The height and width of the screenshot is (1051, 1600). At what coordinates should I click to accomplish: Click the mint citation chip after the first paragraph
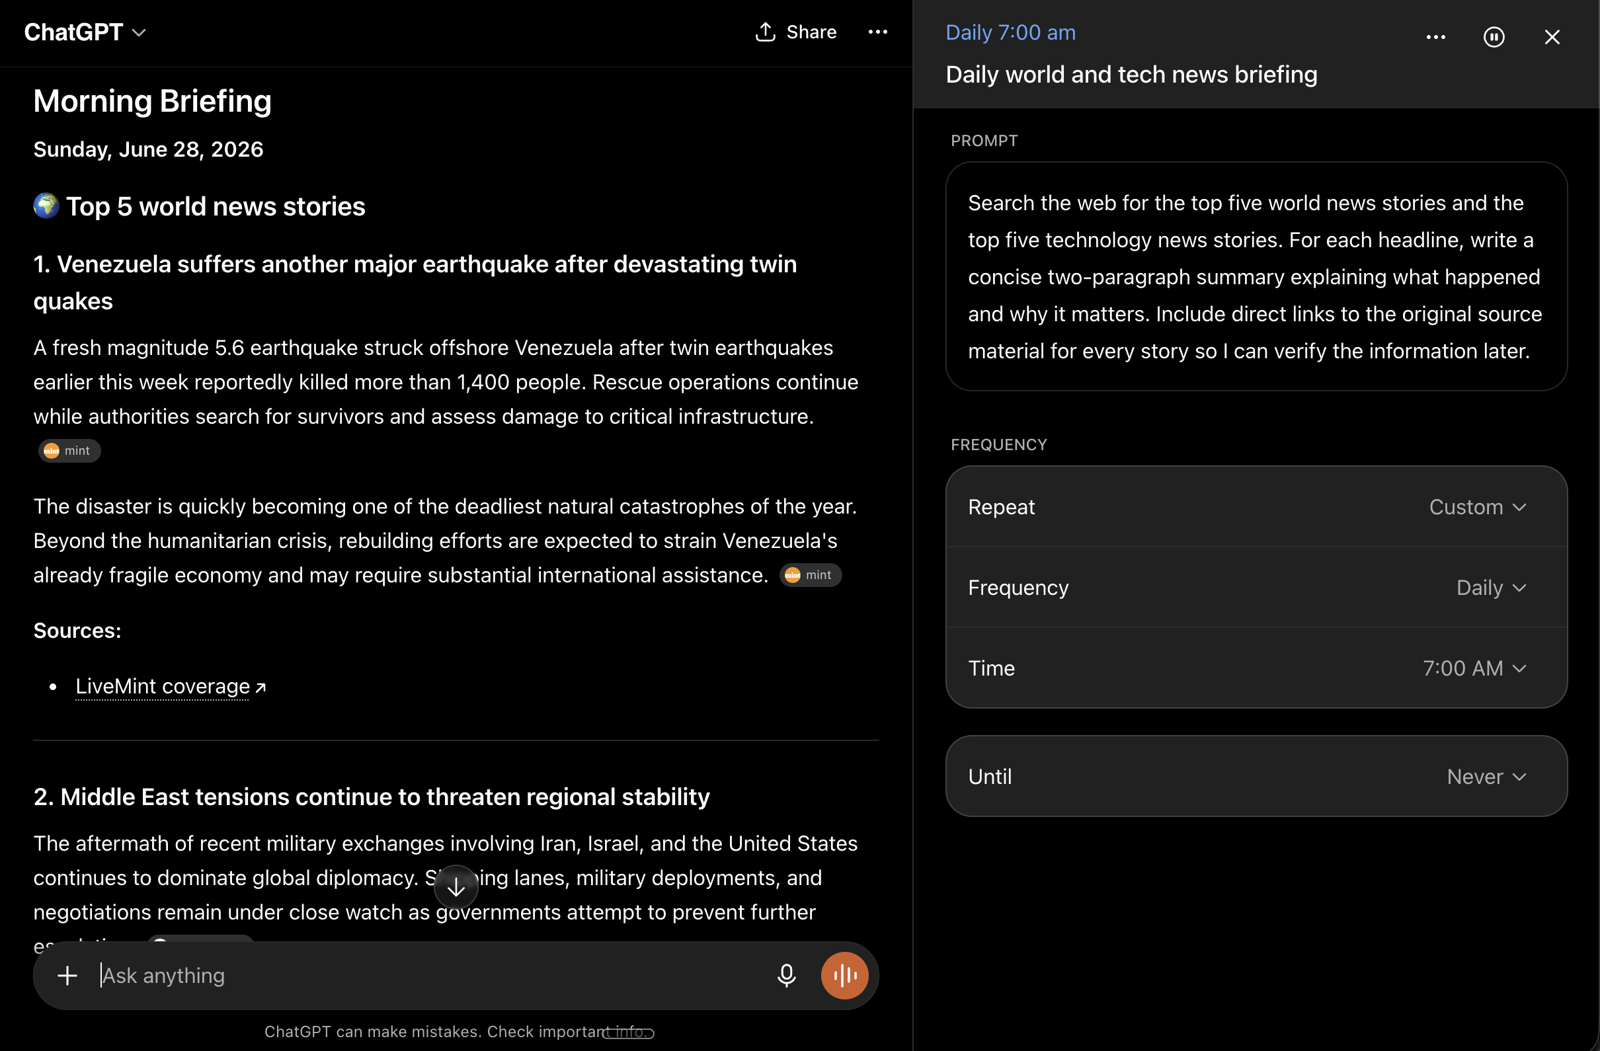[69, 451]
